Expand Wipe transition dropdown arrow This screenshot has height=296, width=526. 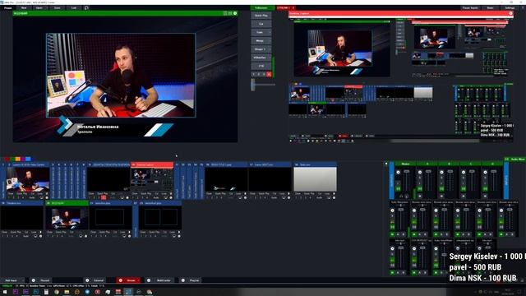pyautogui.click(x=270, y=49)
